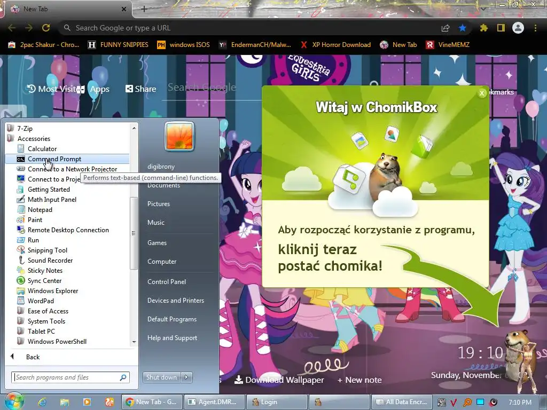This screenshot has width=547, height=410.
Task: Click the Shut down button
Action: (x=161, y=377)
